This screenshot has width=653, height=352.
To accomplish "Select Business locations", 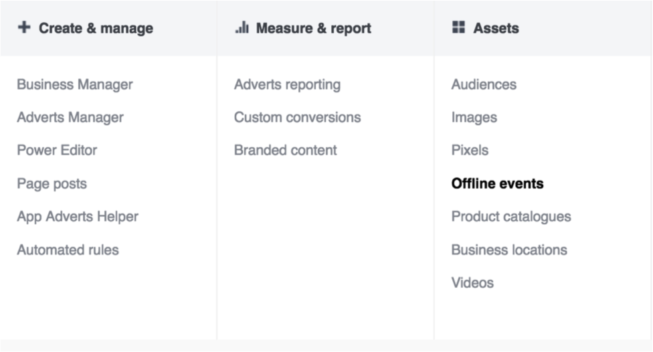I will (508, 250).
